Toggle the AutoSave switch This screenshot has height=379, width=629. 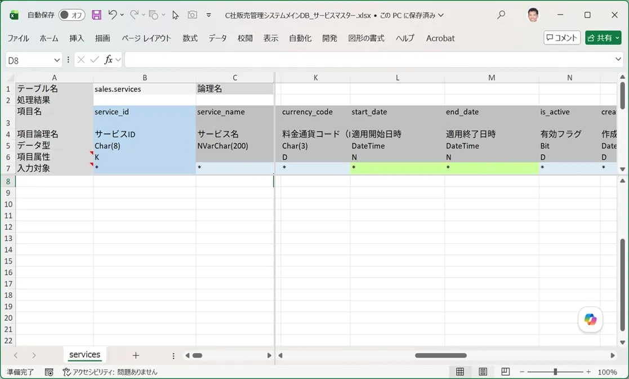click(x=72, y=15)
